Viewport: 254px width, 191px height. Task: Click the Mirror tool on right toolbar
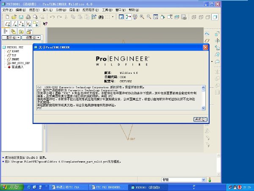(x=217, y=72)
